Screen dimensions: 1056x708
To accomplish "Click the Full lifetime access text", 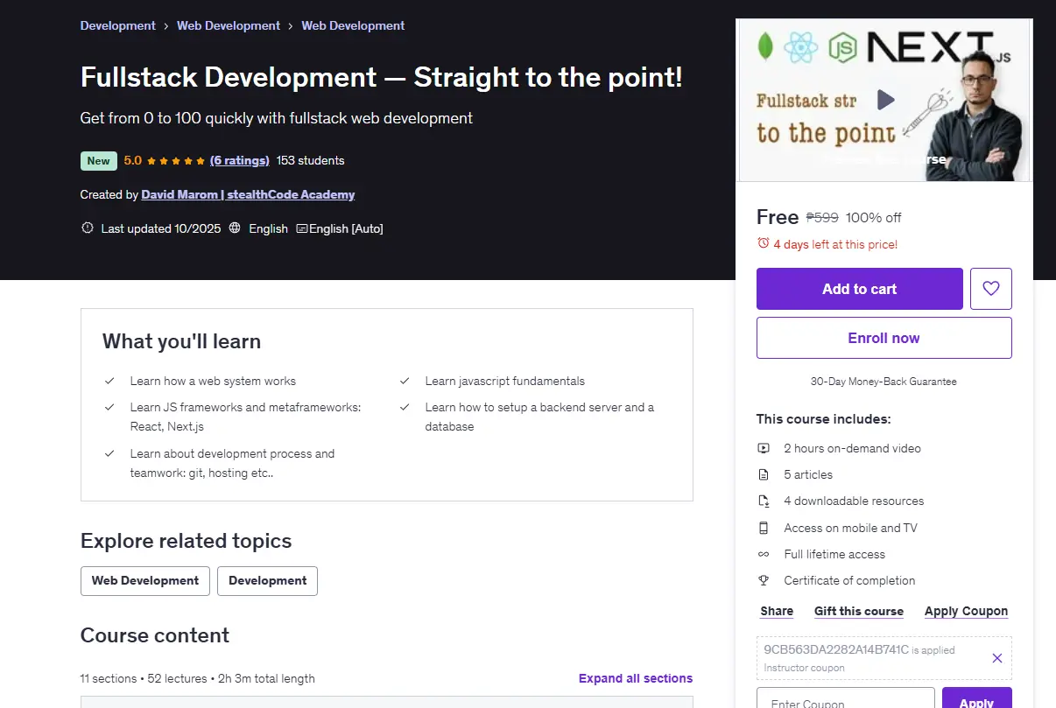I will [834, 554].
